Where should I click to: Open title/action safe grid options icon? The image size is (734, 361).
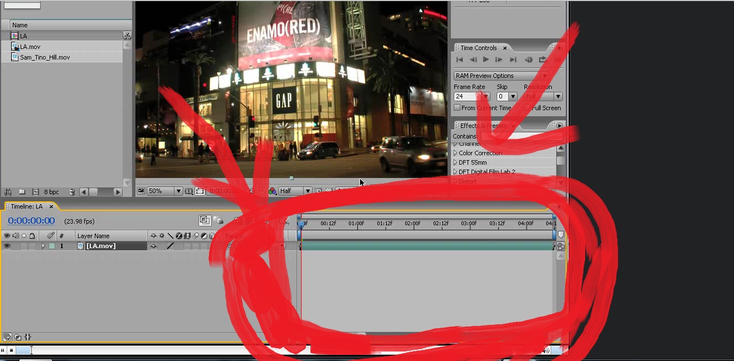click(x=189, y=191)
